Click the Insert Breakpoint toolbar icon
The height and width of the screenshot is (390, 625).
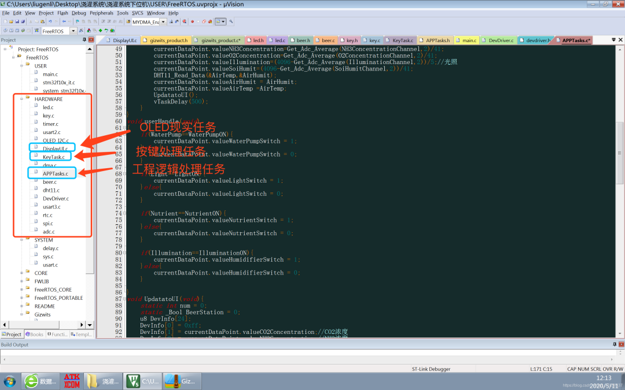[192, 22]
